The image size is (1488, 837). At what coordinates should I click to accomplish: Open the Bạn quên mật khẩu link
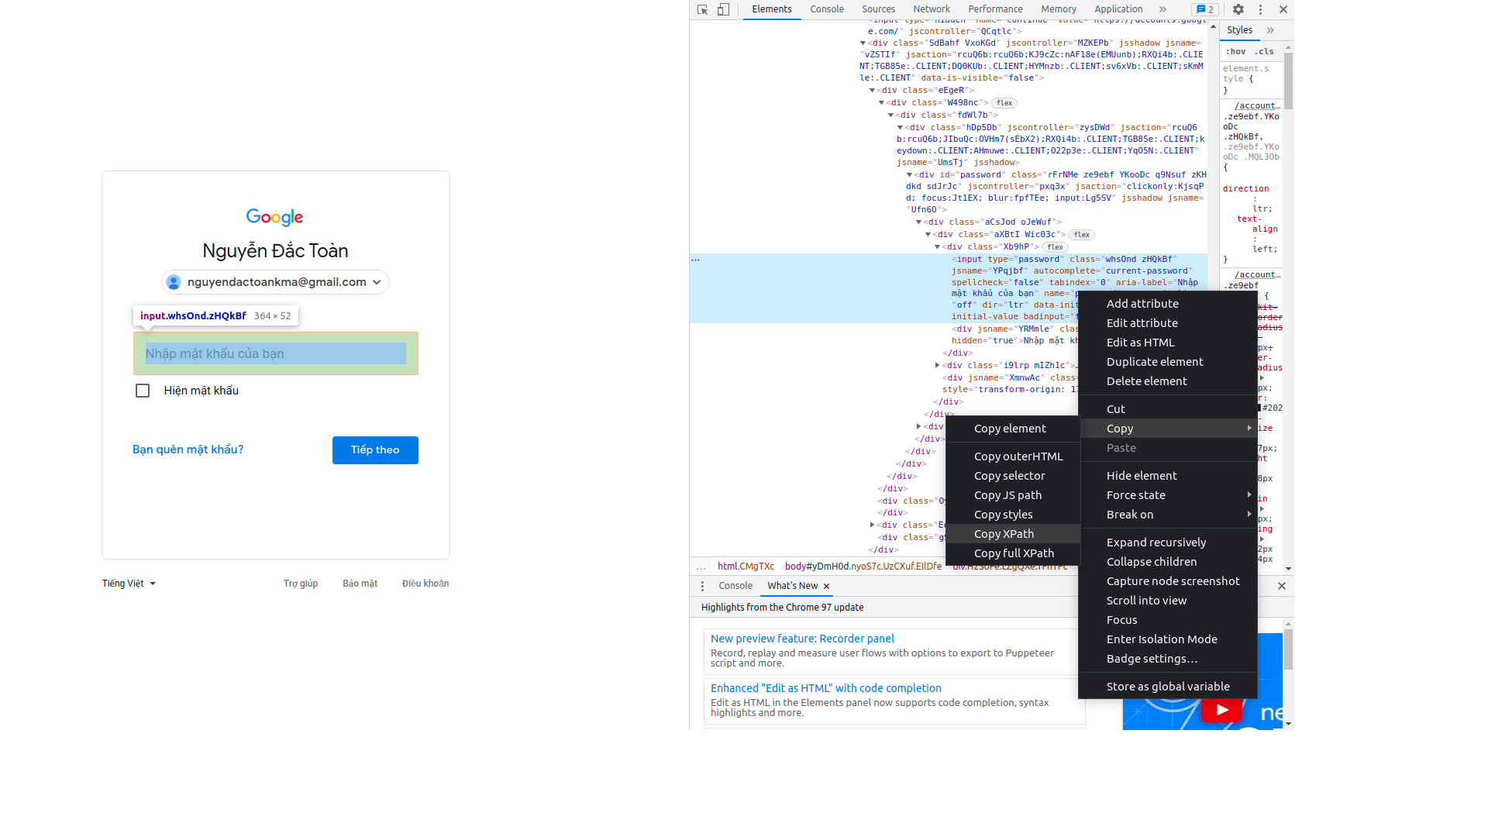[188, 449]
